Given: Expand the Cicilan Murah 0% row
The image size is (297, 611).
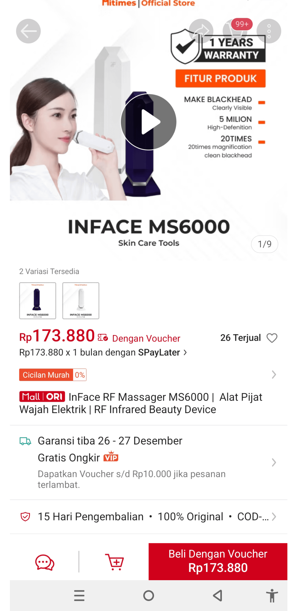Looking at the screenshot, I should pos(148,375).
